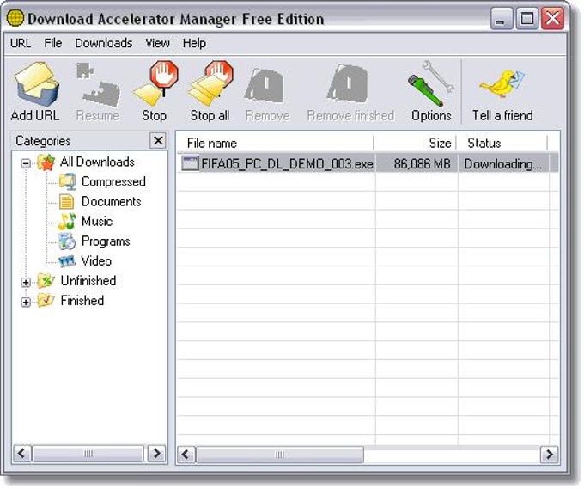584x489 pixels.
Task: Click the Categories panel horizontal scroll thumb
Action: (88, 454)
